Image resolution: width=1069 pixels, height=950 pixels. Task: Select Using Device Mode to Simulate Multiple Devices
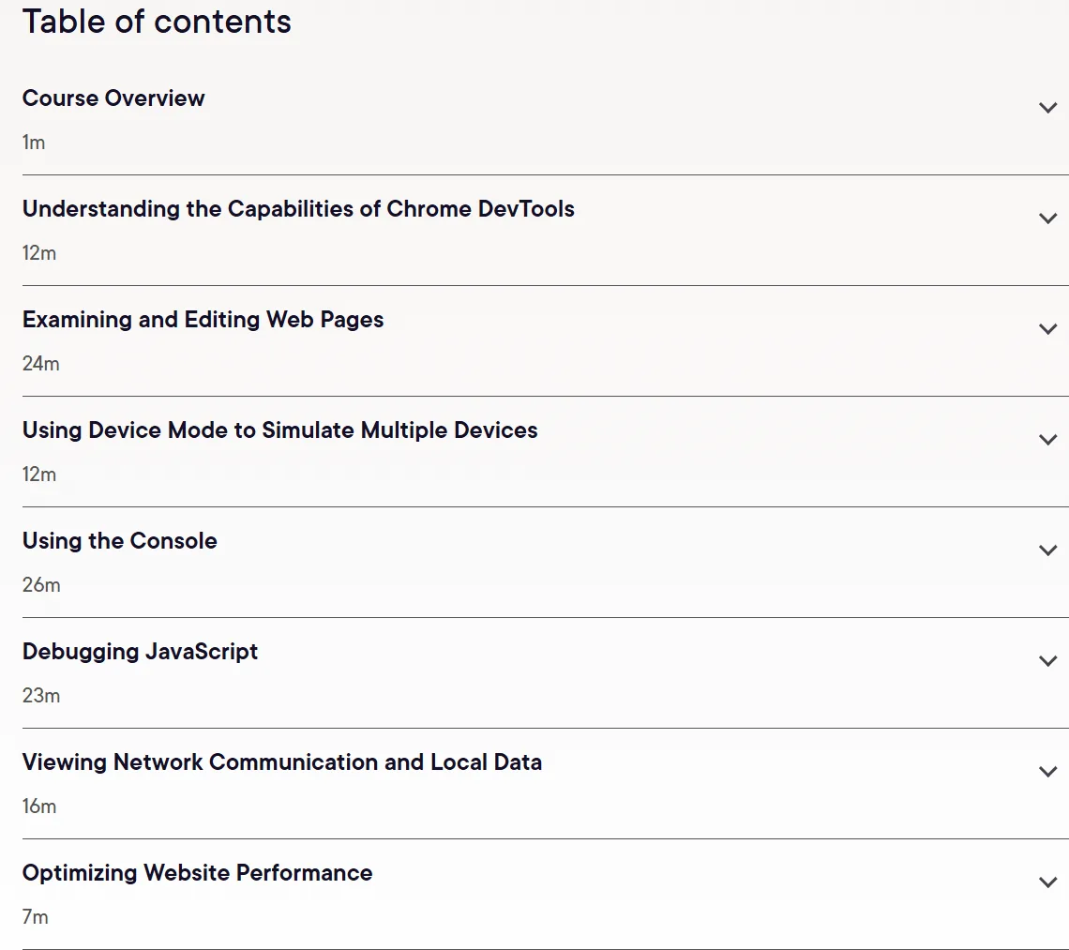280,430
